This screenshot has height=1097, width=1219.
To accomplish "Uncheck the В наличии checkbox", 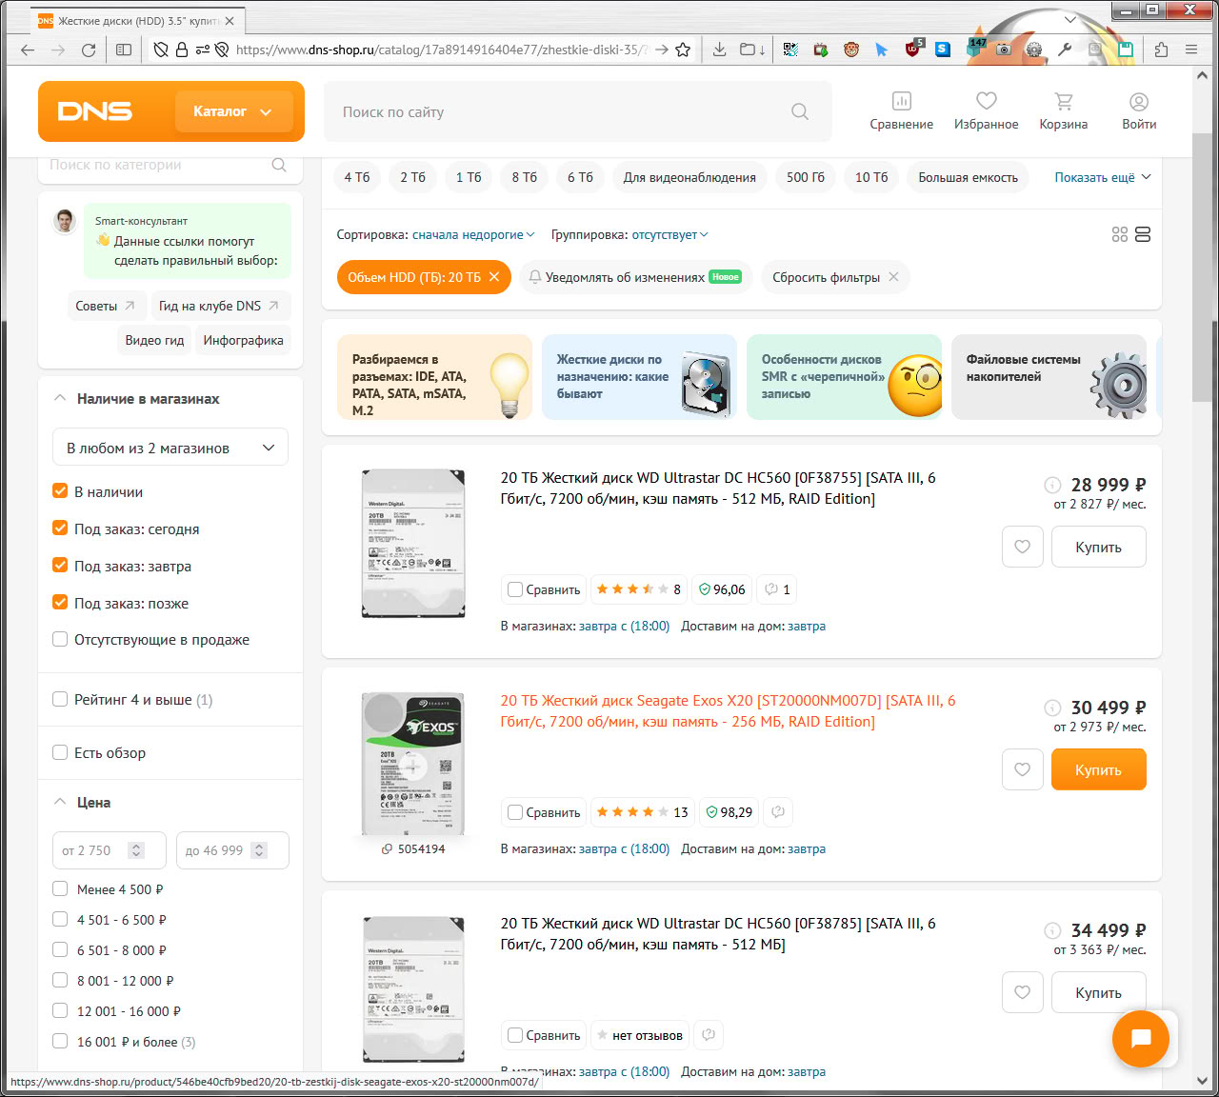I will [x=60, y=491].
